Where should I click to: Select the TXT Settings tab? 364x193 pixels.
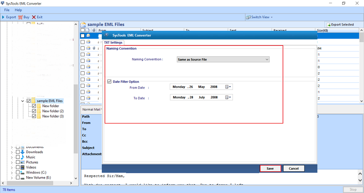point(113,43)
